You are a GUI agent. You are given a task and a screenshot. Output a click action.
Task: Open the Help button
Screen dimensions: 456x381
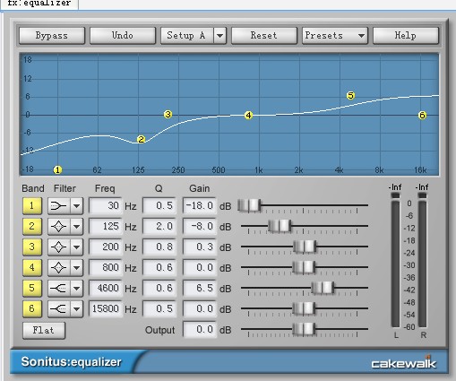coord(406,36)
